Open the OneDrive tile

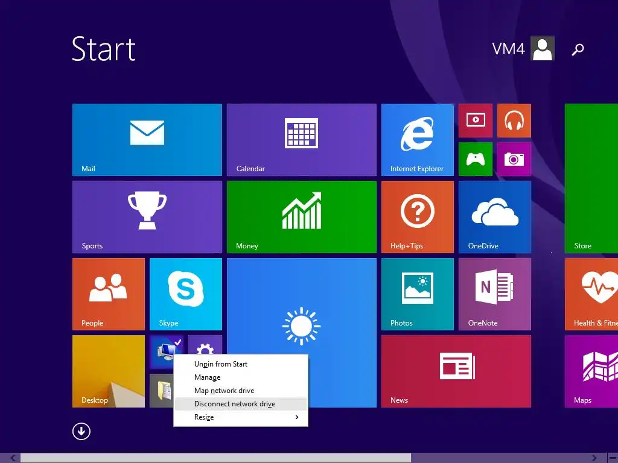point(495,217)
